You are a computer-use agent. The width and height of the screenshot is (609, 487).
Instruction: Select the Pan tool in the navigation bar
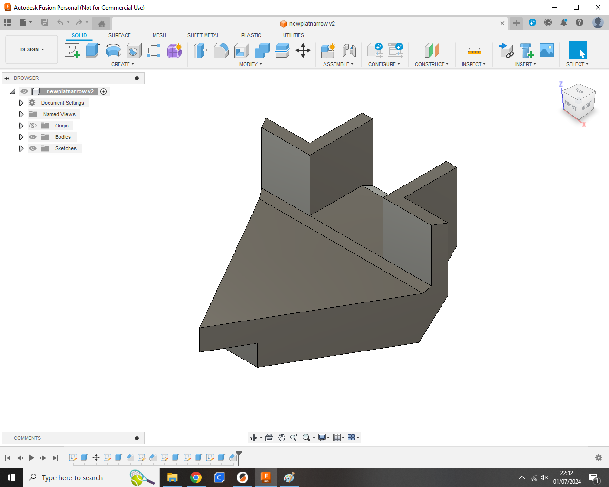[x=282, y=438]
